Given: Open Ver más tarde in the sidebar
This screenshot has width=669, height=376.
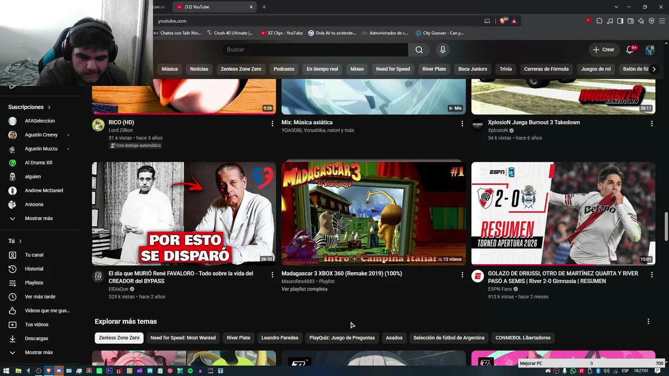Looking at the screenshot, I should coord(40,297).
